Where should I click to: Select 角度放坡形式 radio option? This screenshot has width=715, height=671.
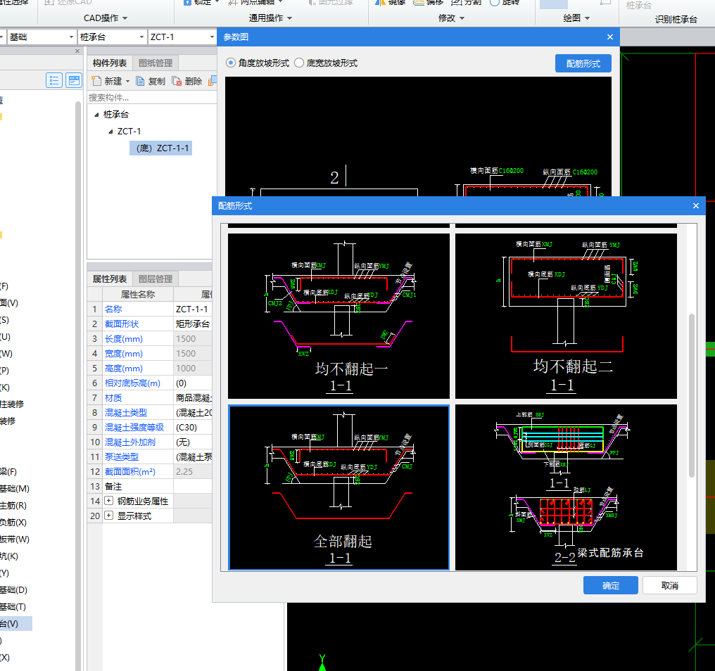click(231, 63)
